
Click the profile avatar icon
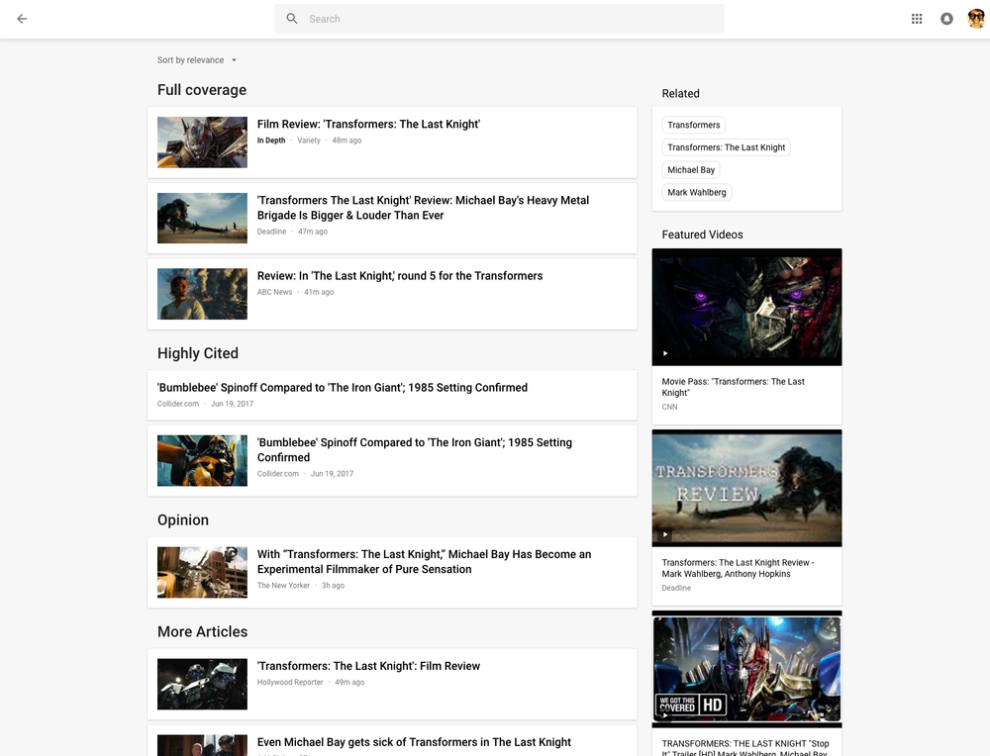coord(975,18)
